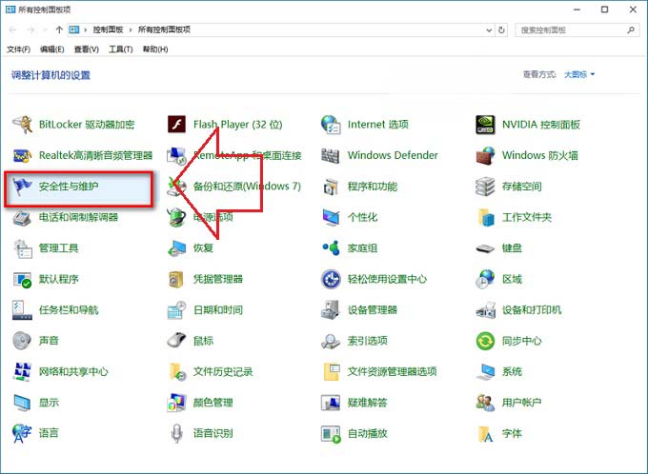Open the 字体 fonts icon
The height and width of the screenshot is (474, 648).
point(485,433)
